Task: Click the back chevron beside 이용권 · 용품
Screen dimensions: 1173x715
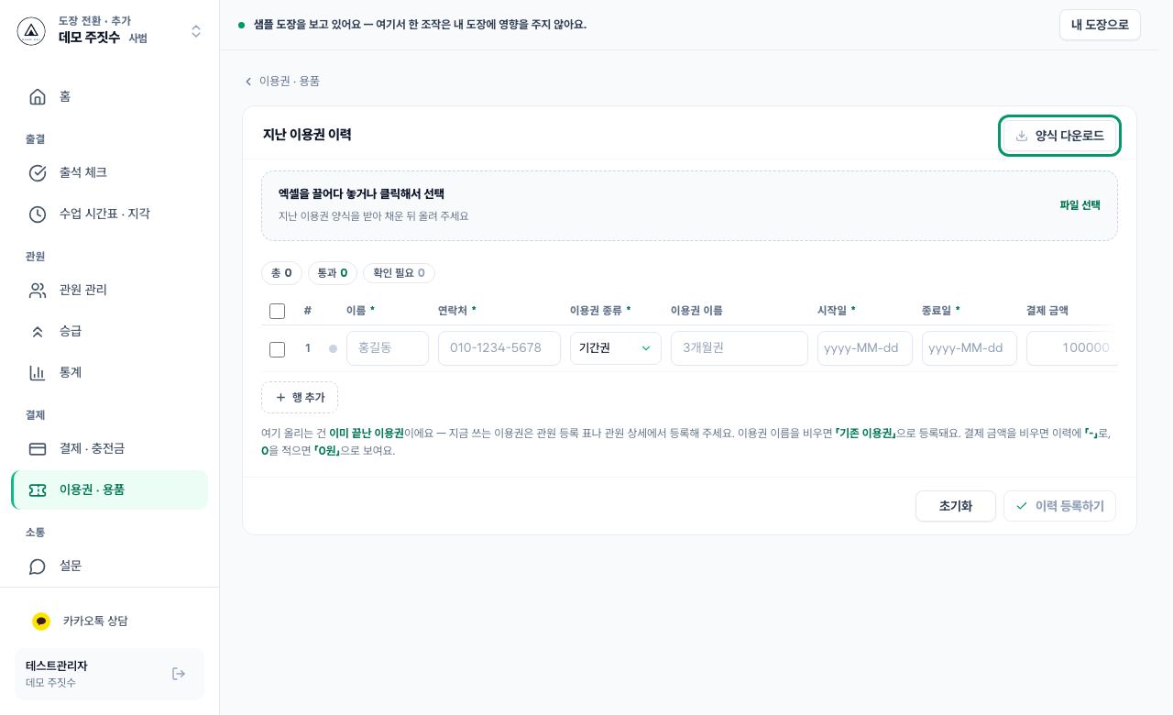Action: [x=248, y=82]
